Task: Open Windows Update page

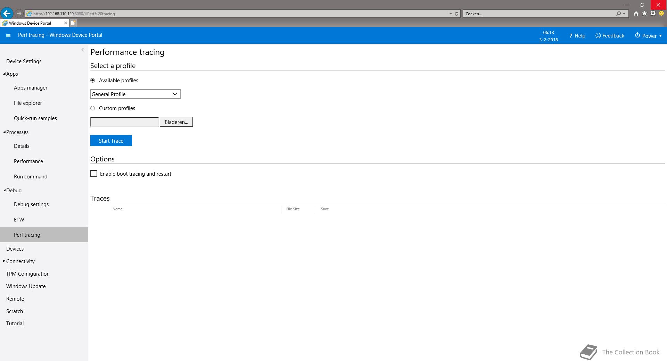Action: pyautogui.click(x=26, y=286)
